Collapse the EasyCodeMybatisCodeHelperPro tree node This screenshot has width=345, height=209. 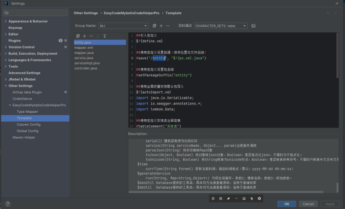click(x=10, y=105)
